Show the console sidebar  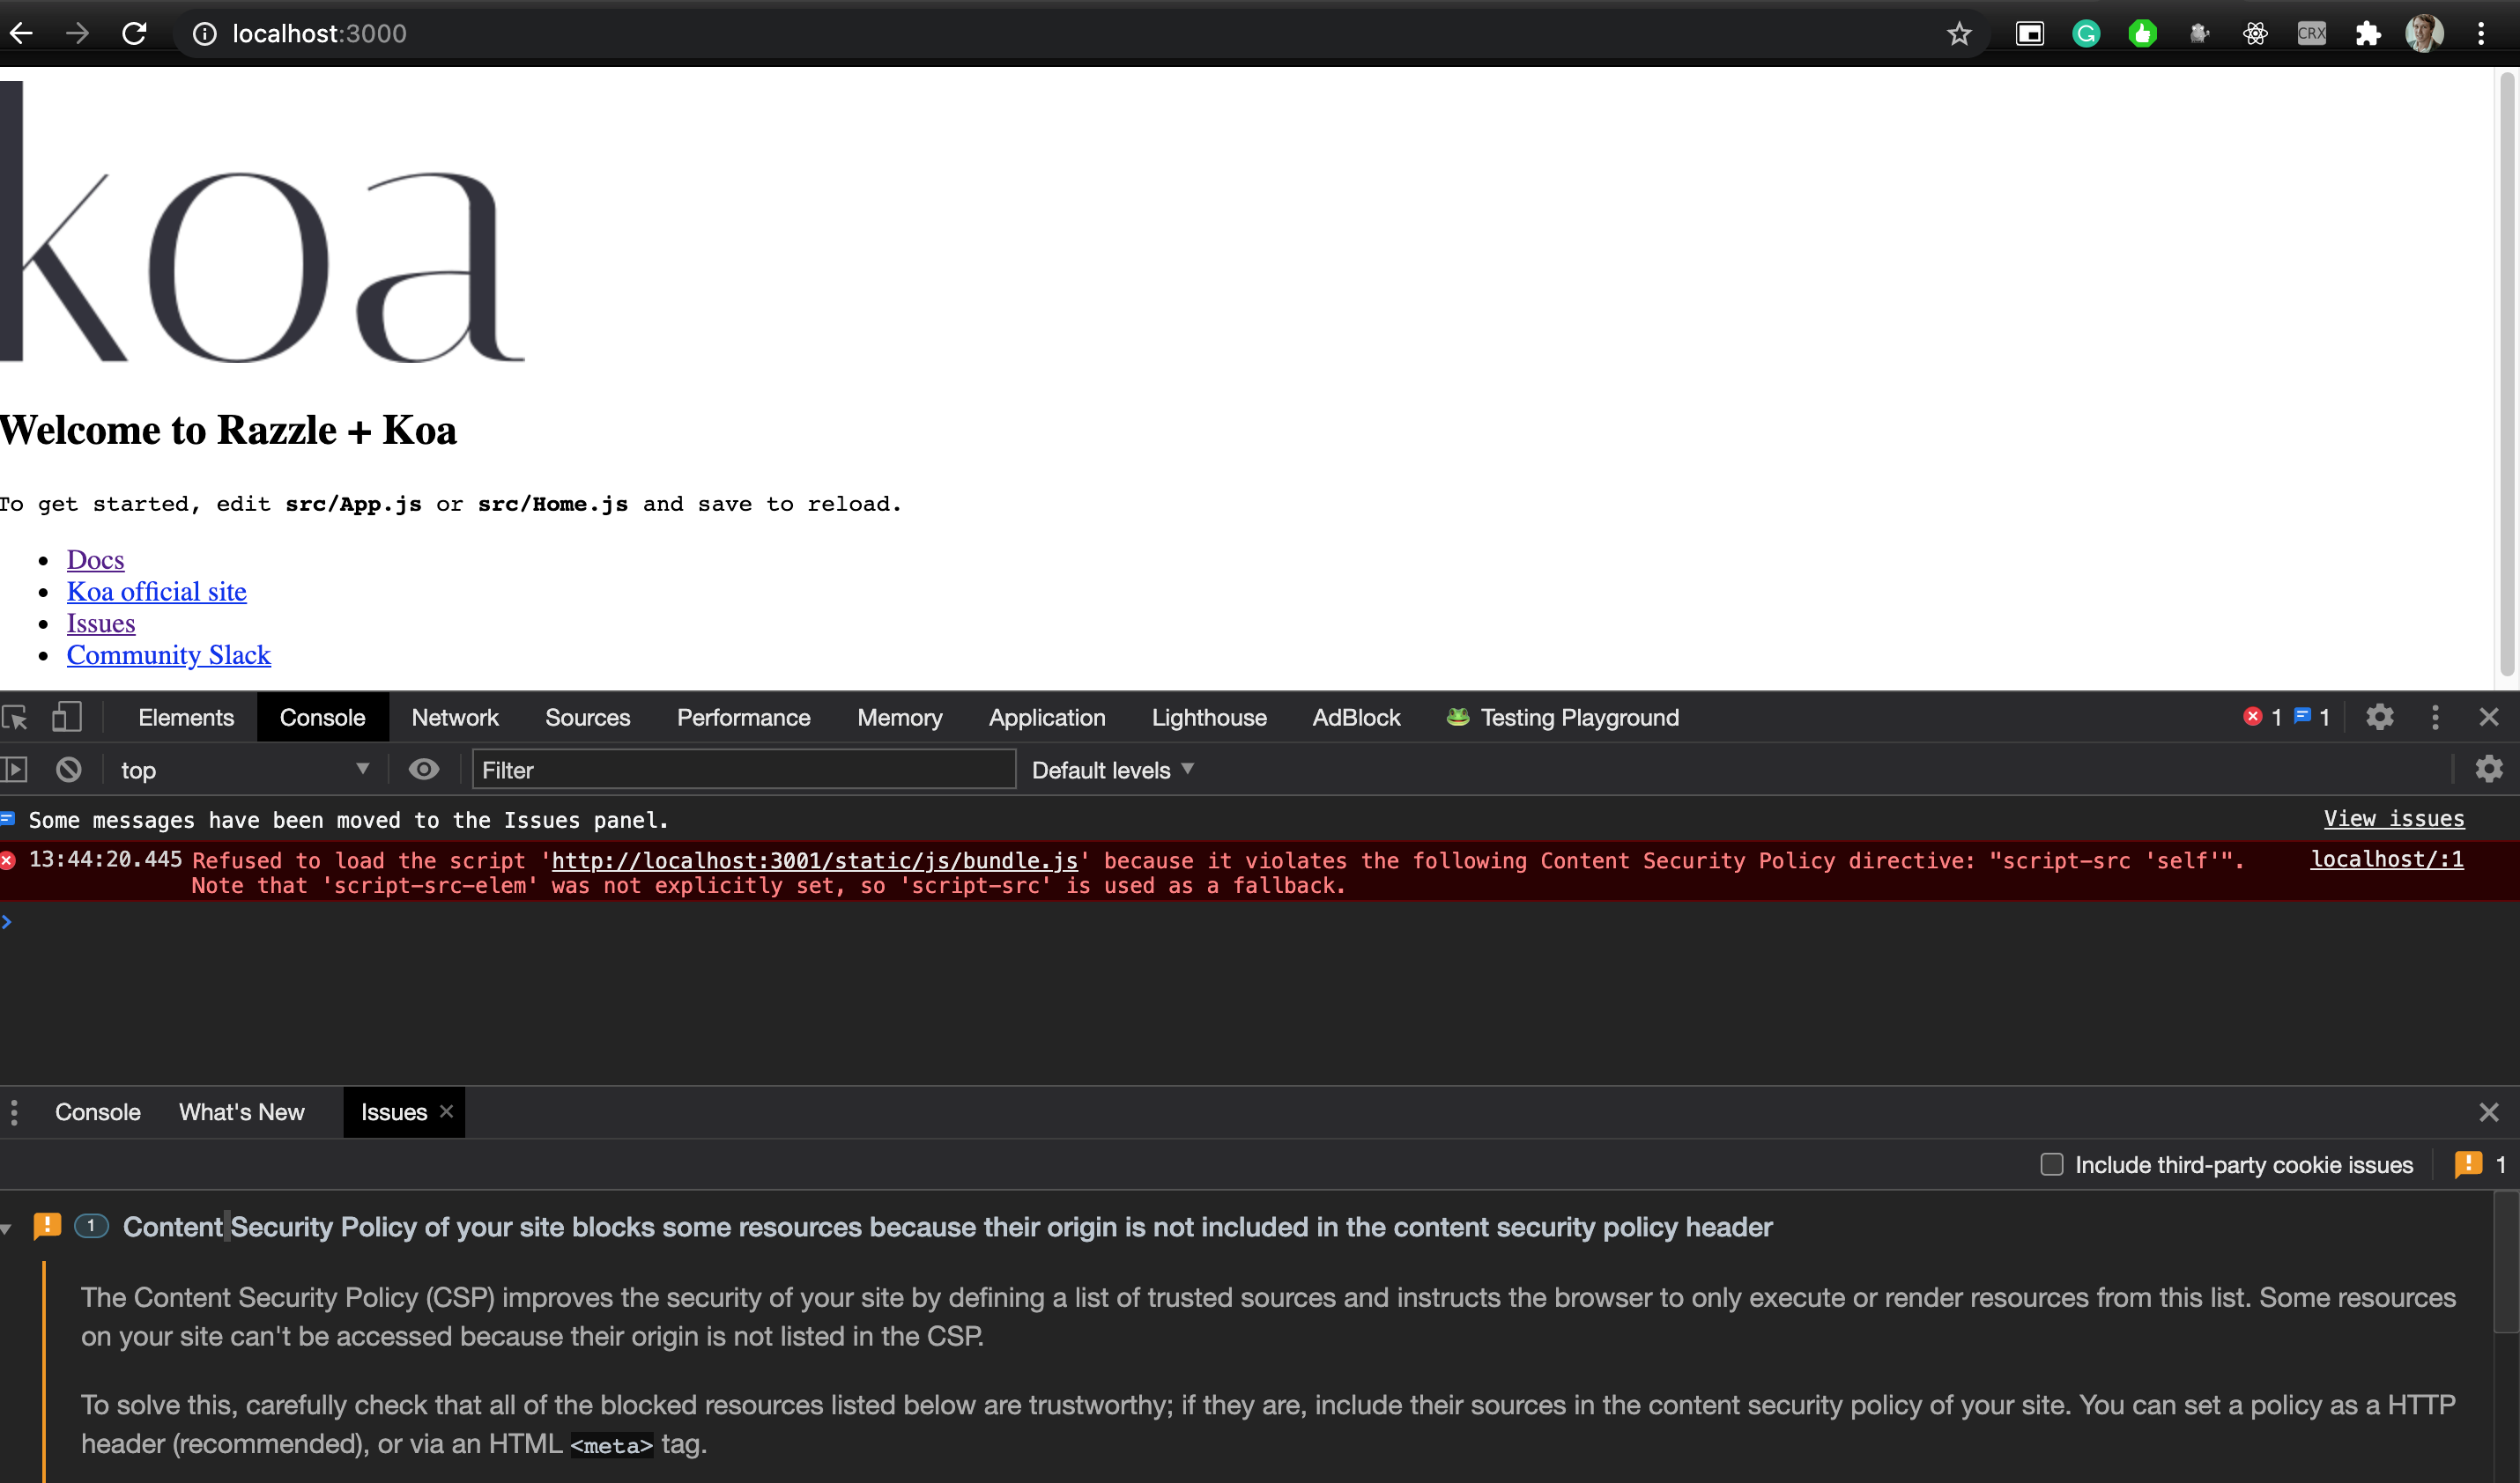click(x=14, y=770)
